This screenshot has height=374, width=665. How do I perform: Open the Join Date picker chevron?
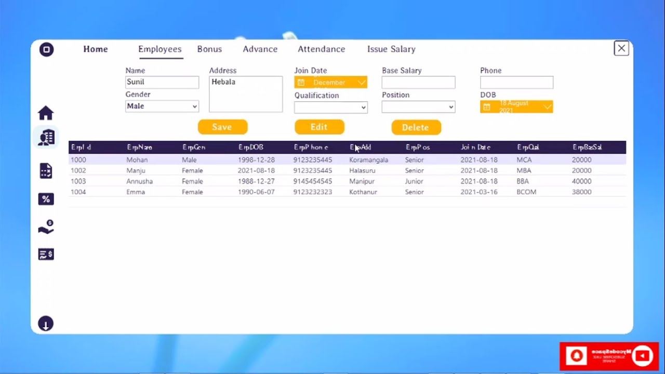click(x=362, y=82)
